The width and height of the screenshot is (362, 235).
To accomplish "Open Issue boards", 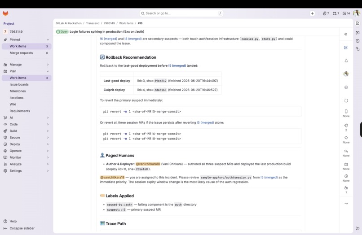I will pos(26,85).
